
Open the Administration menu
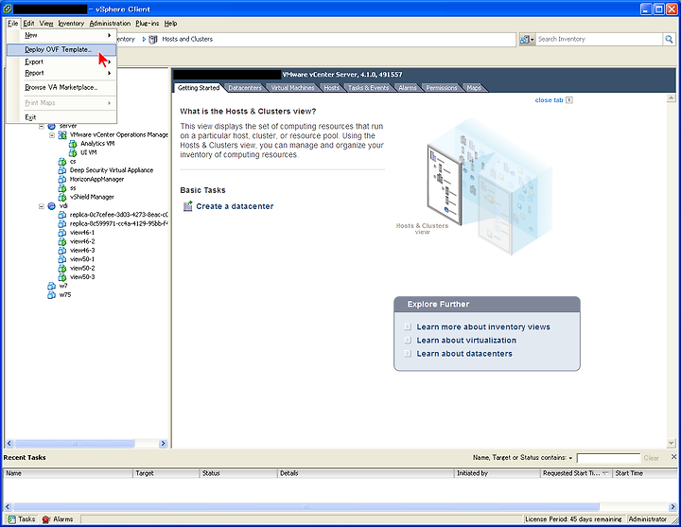tap(110, 24)
